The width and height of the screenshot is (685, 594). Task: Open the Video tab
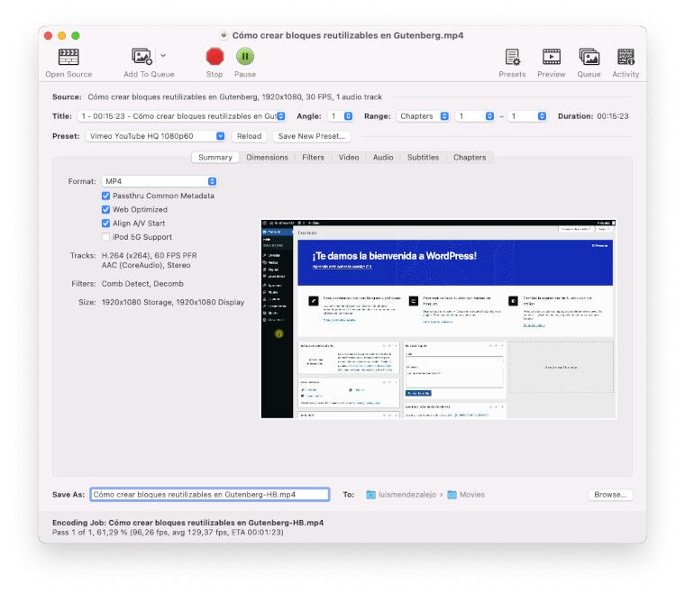tap(349, 157)
